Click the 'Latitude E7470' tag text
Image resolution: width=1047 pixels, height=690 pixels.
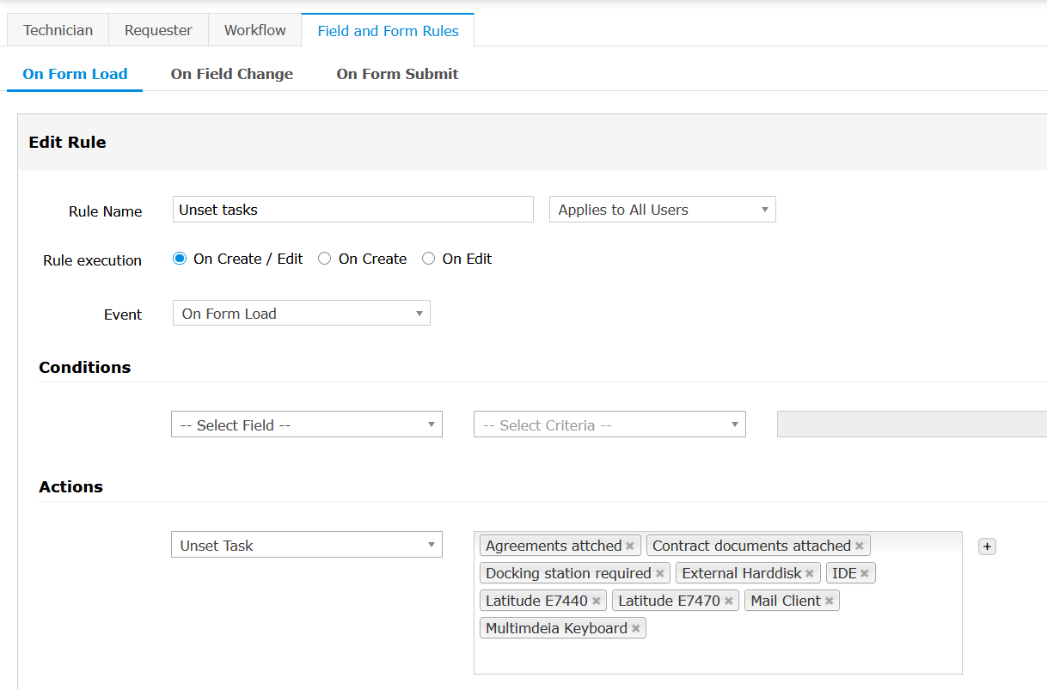coord(669,601)
